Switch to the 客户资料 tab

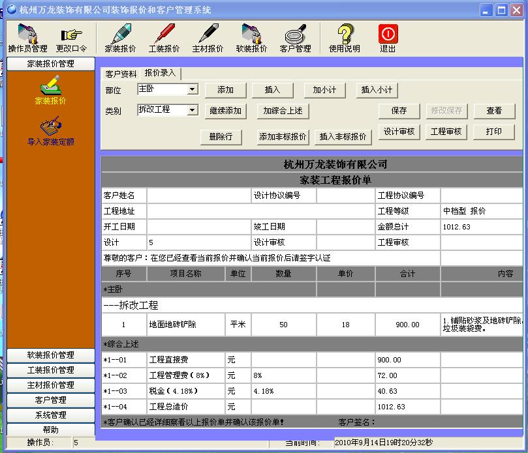[x=121, y=74]
